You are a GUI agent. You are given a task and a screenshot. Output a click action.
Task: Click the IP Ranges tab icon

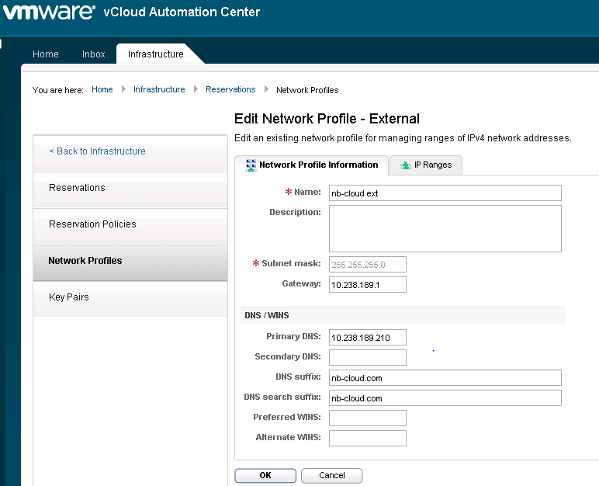405,165
